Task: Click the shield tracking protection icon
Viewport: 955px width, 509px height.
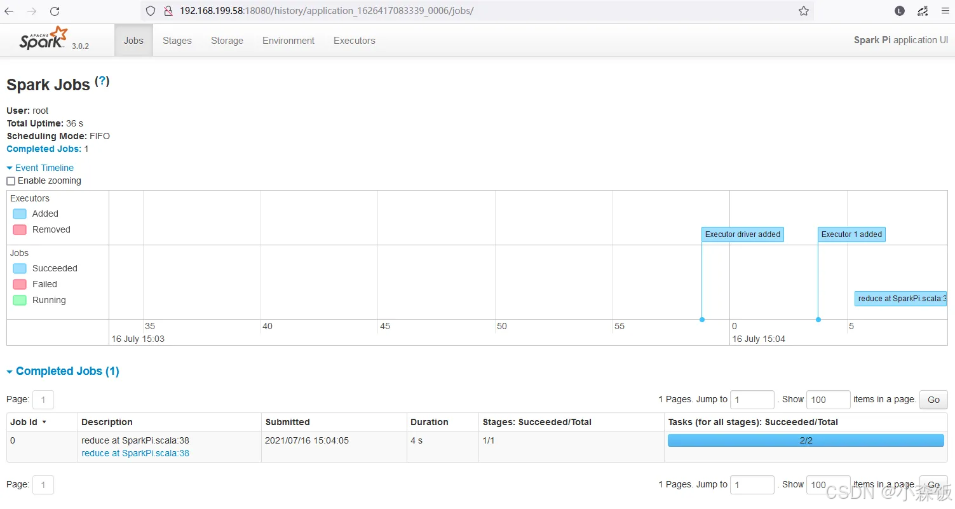Action: (151, 11)
